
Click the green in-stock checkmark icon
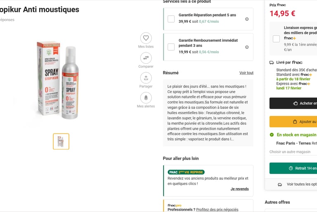(272, 135)
